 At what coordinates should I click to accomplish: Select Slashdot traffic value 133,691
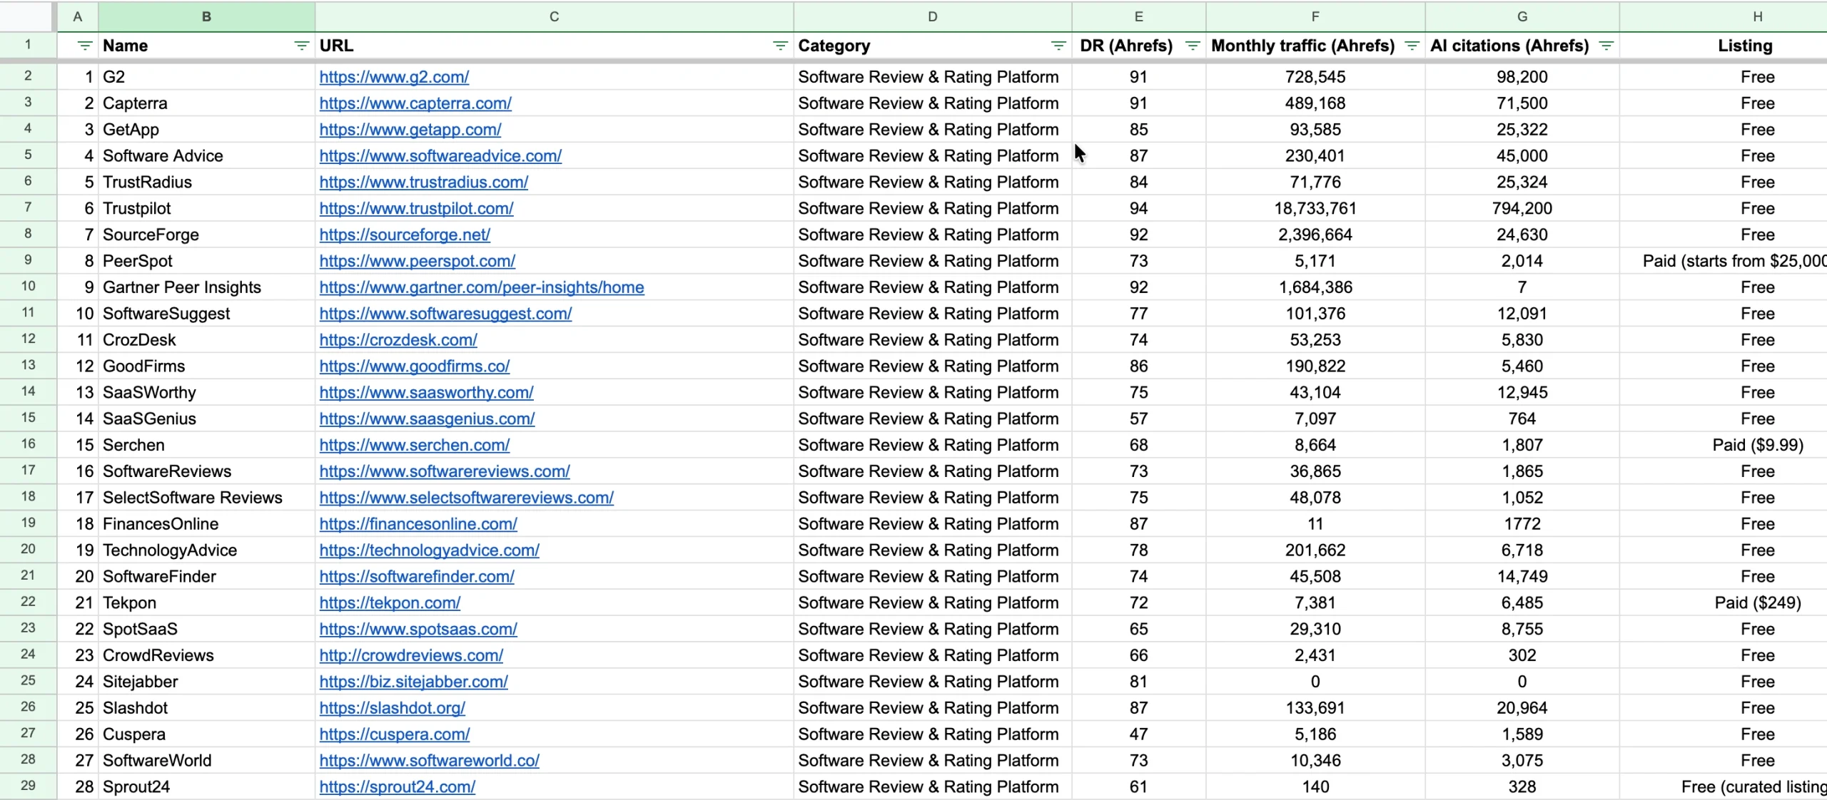click(x=1315, y=708)
